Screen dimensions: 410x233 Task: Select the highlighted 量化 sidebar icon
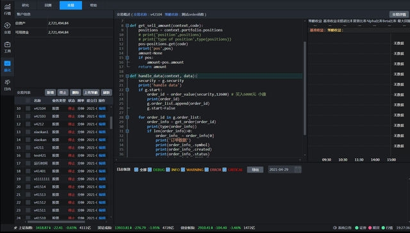point(7,63)
